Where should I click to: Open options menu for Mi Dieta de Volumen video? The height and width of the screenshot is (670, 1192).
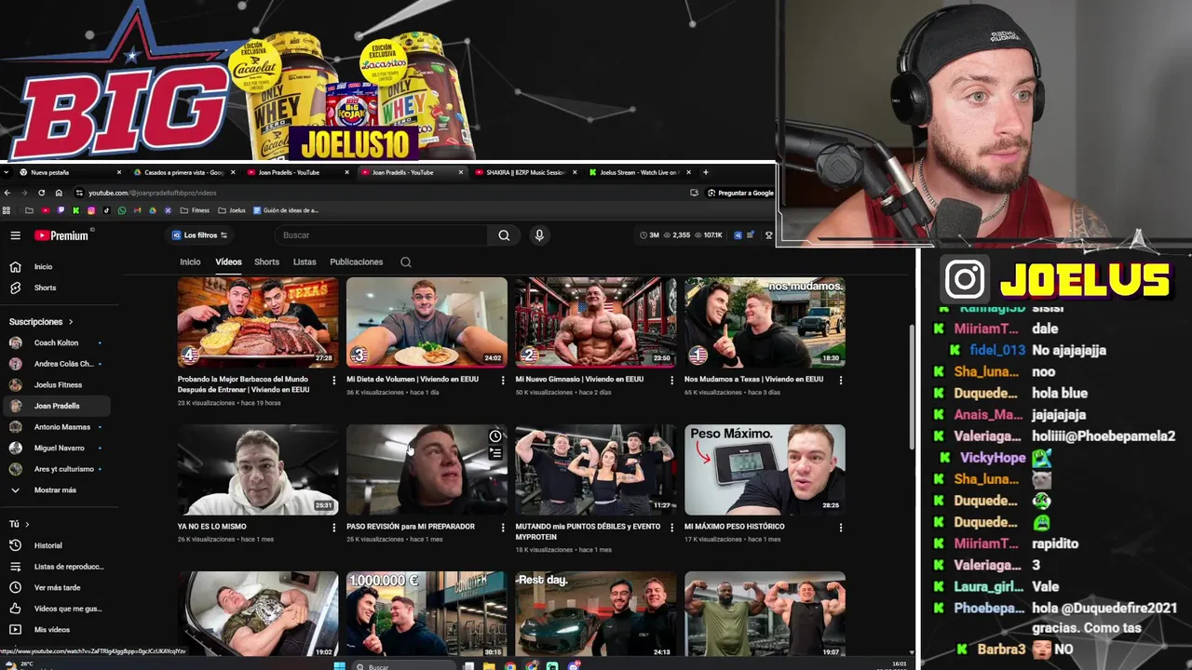503,380
